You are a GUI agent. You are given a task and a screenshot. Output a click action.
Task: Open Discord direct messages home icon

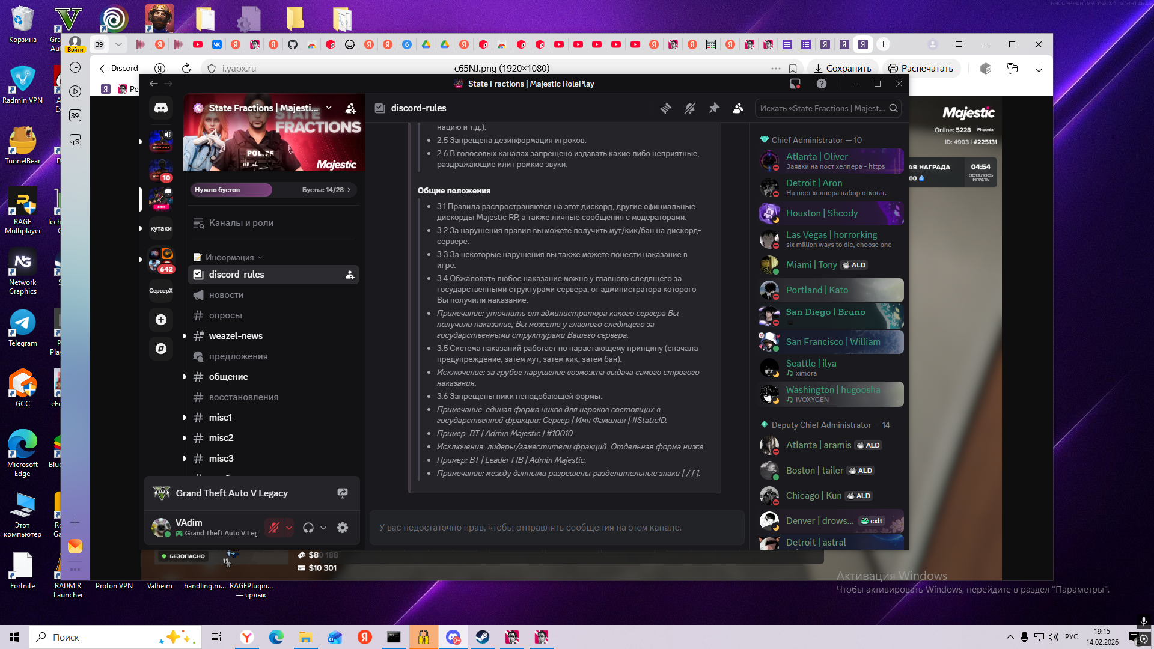tap(161, 108)
